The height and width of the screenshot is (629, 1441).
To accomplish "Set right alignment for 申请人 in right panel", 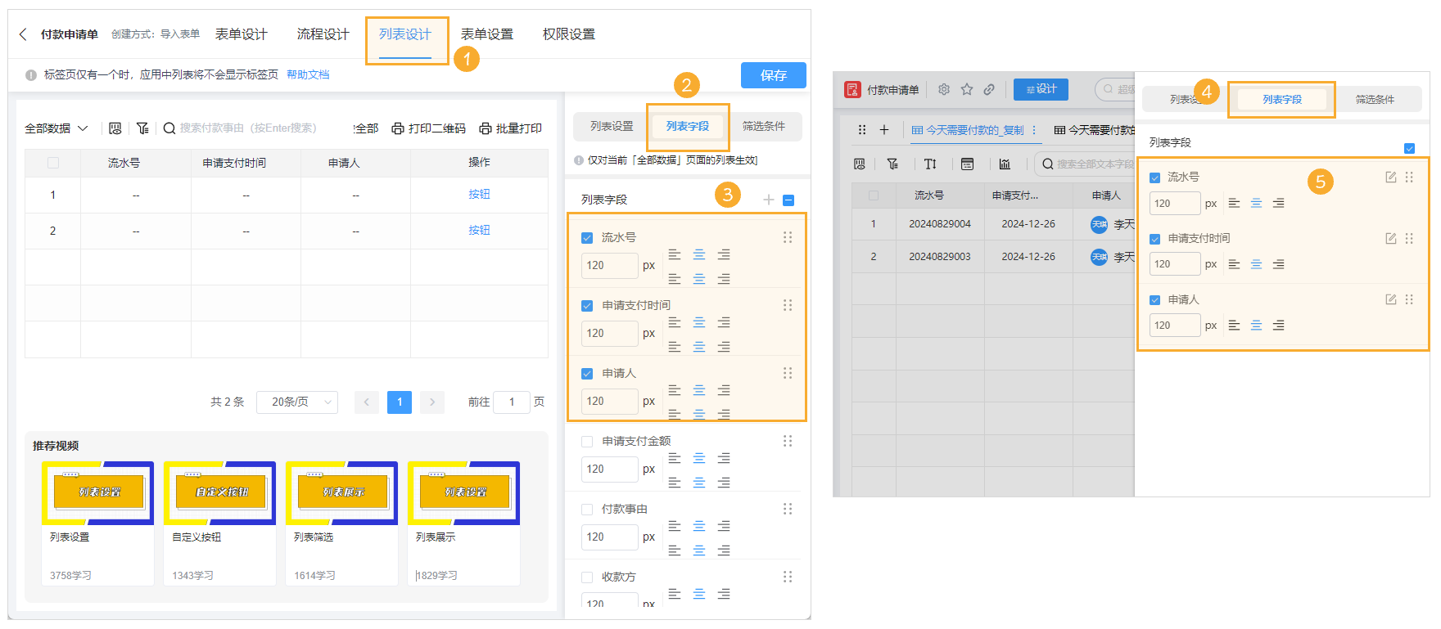I will click(1278, 326).
